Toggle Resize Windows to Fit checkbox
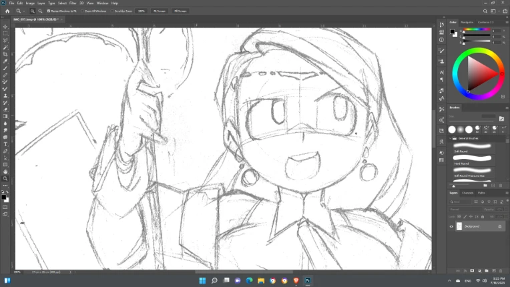This screenshot has height=287, width=510. (x=49, y=11)
